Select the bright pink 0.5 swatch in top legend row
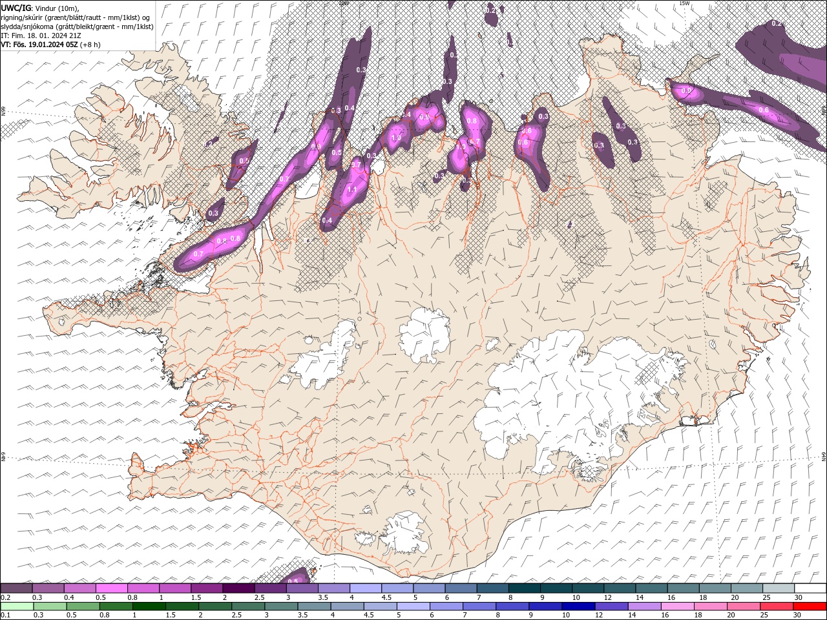Viewport: 827px width, 620px height. pyautogui.click(x=112, y=588)
